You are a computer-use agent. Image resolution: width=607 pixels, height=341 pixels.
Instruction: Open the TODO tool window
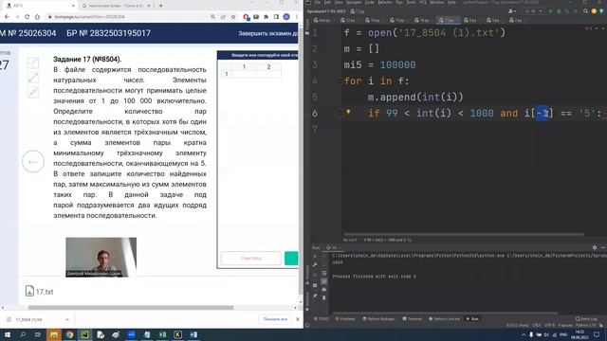[x=322, y=319]
